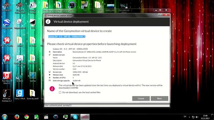The image size is (214, 120).
Task: Click the Screen size monitor icon
Action: coord(49,72)
